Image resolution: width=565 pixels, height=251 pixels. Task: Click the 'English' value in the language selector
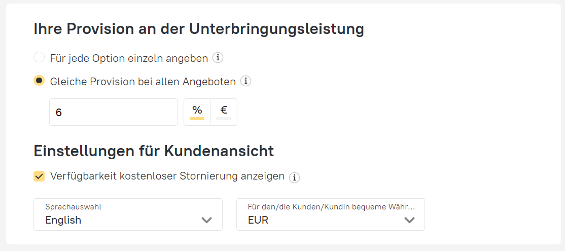[x=63, y=220]
